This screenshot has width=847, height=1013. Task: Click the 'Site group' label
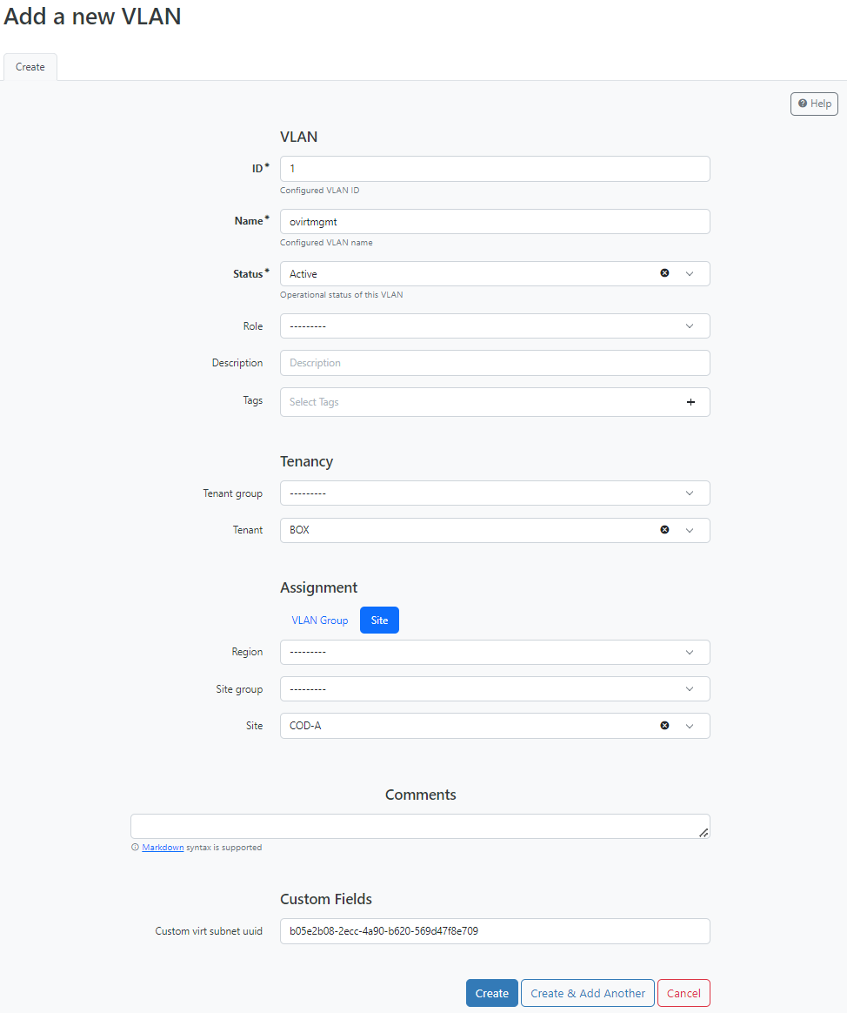coord(239,689)
